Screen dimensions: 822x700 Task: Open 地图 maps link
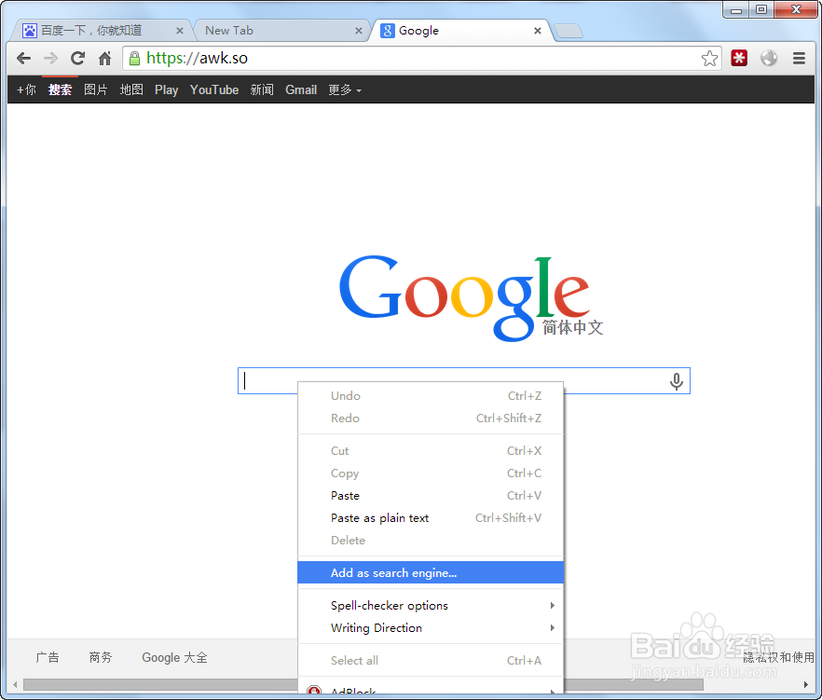[131, 90]
